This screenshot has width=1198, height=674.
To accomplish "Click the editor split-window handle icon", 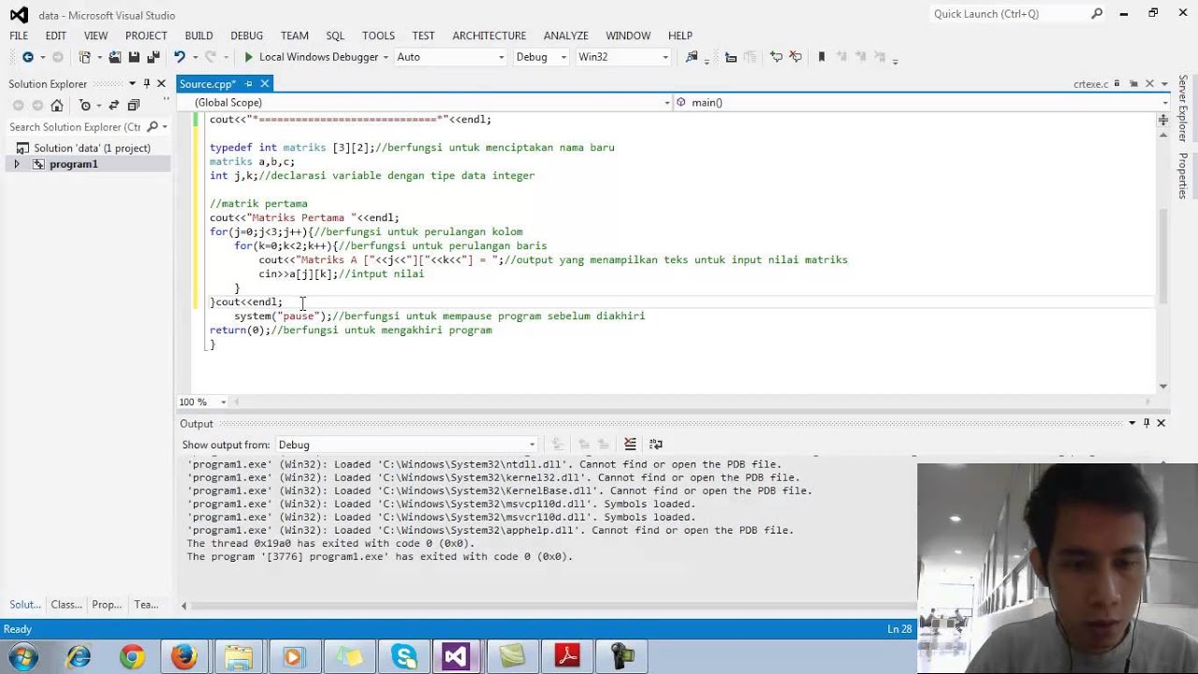I will click(1163, 120).
